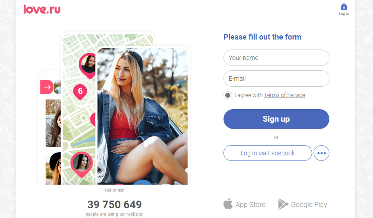This screenshot has width=373, height=218.
Task: Click the Google Play triangle icon
Action: (283, 204)
